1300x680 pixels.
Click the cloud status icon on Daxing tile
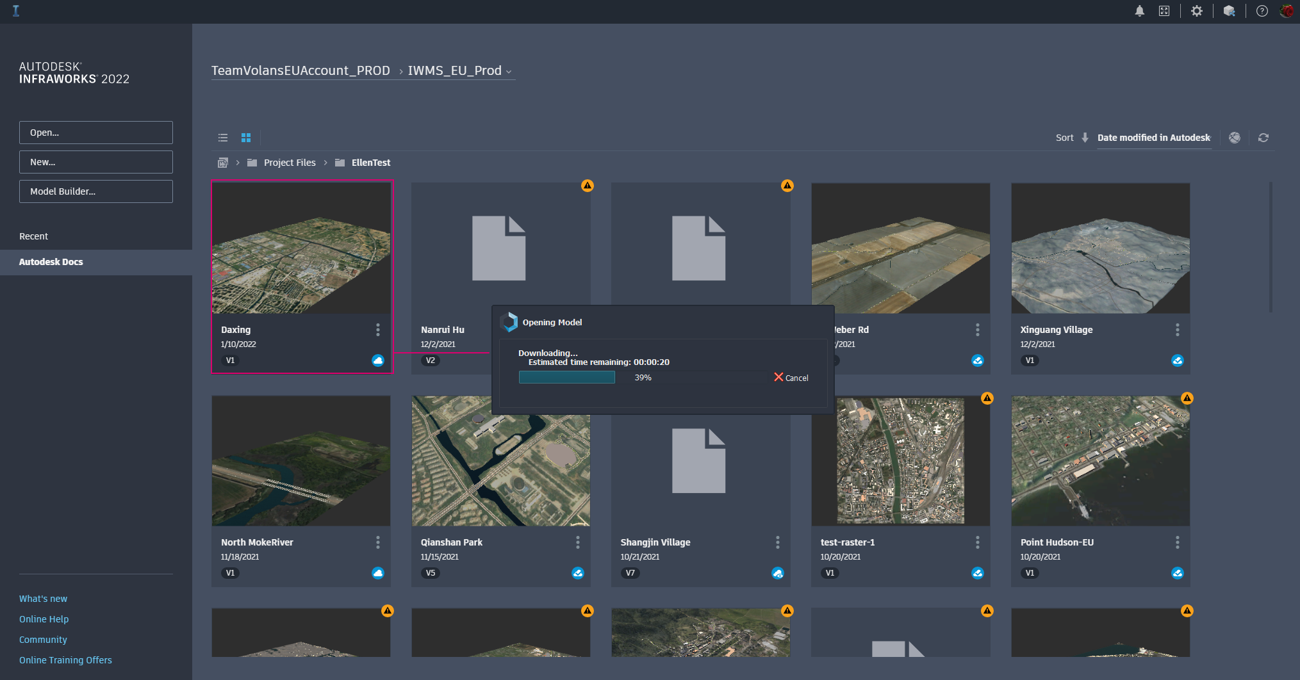pyautogui.click(x=378, y=360)
